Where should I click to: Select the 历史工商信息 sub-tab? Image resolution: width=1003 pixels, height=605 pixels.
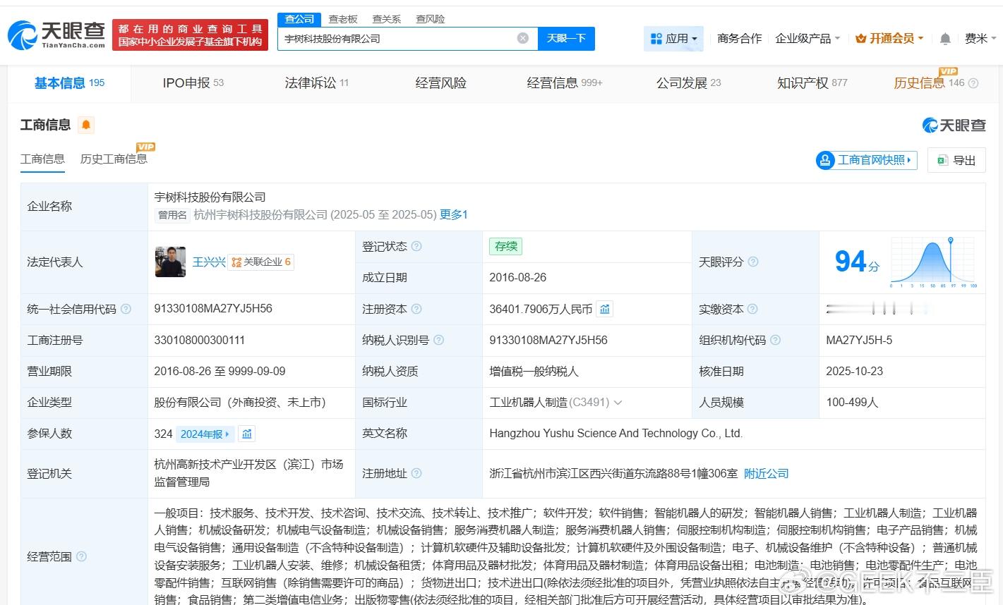click(x=114, y=159)
